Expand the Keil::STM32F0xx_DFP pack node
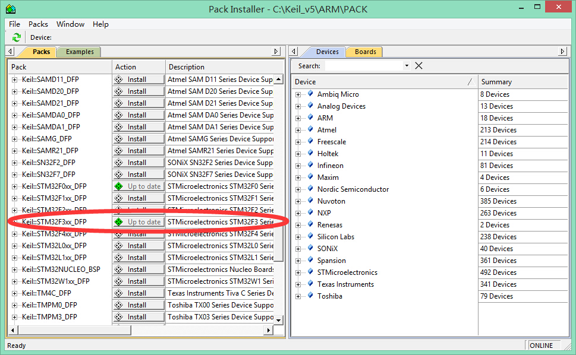576x355 pixels. tap(14, 186)
